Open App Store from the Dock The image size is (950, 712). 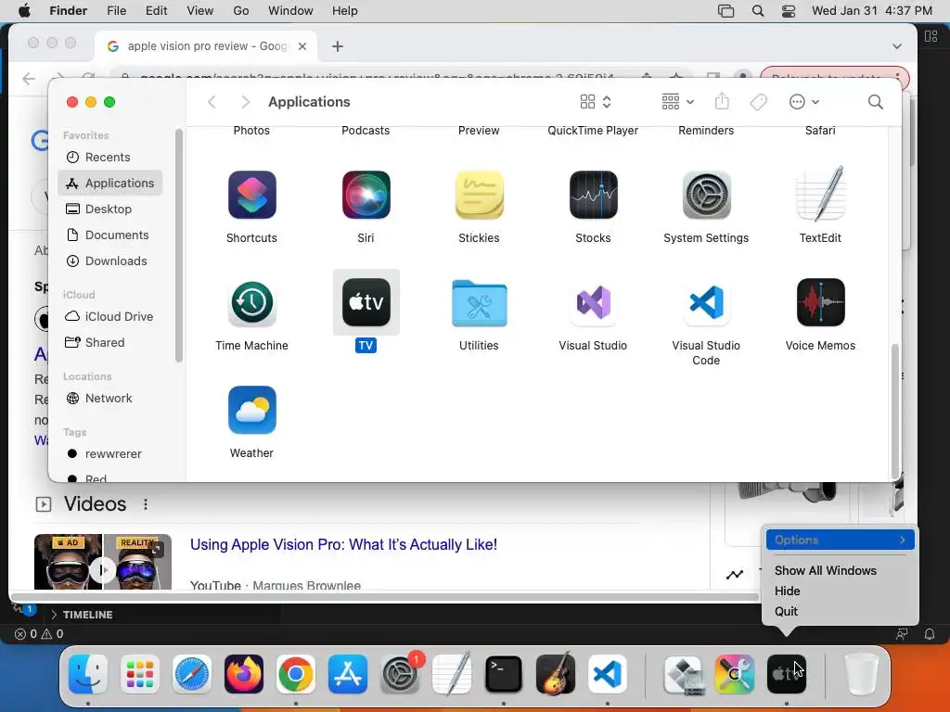click(x=348, y=674)
